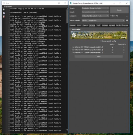Click the three-dots browse button near Save File

click(127, 17)
